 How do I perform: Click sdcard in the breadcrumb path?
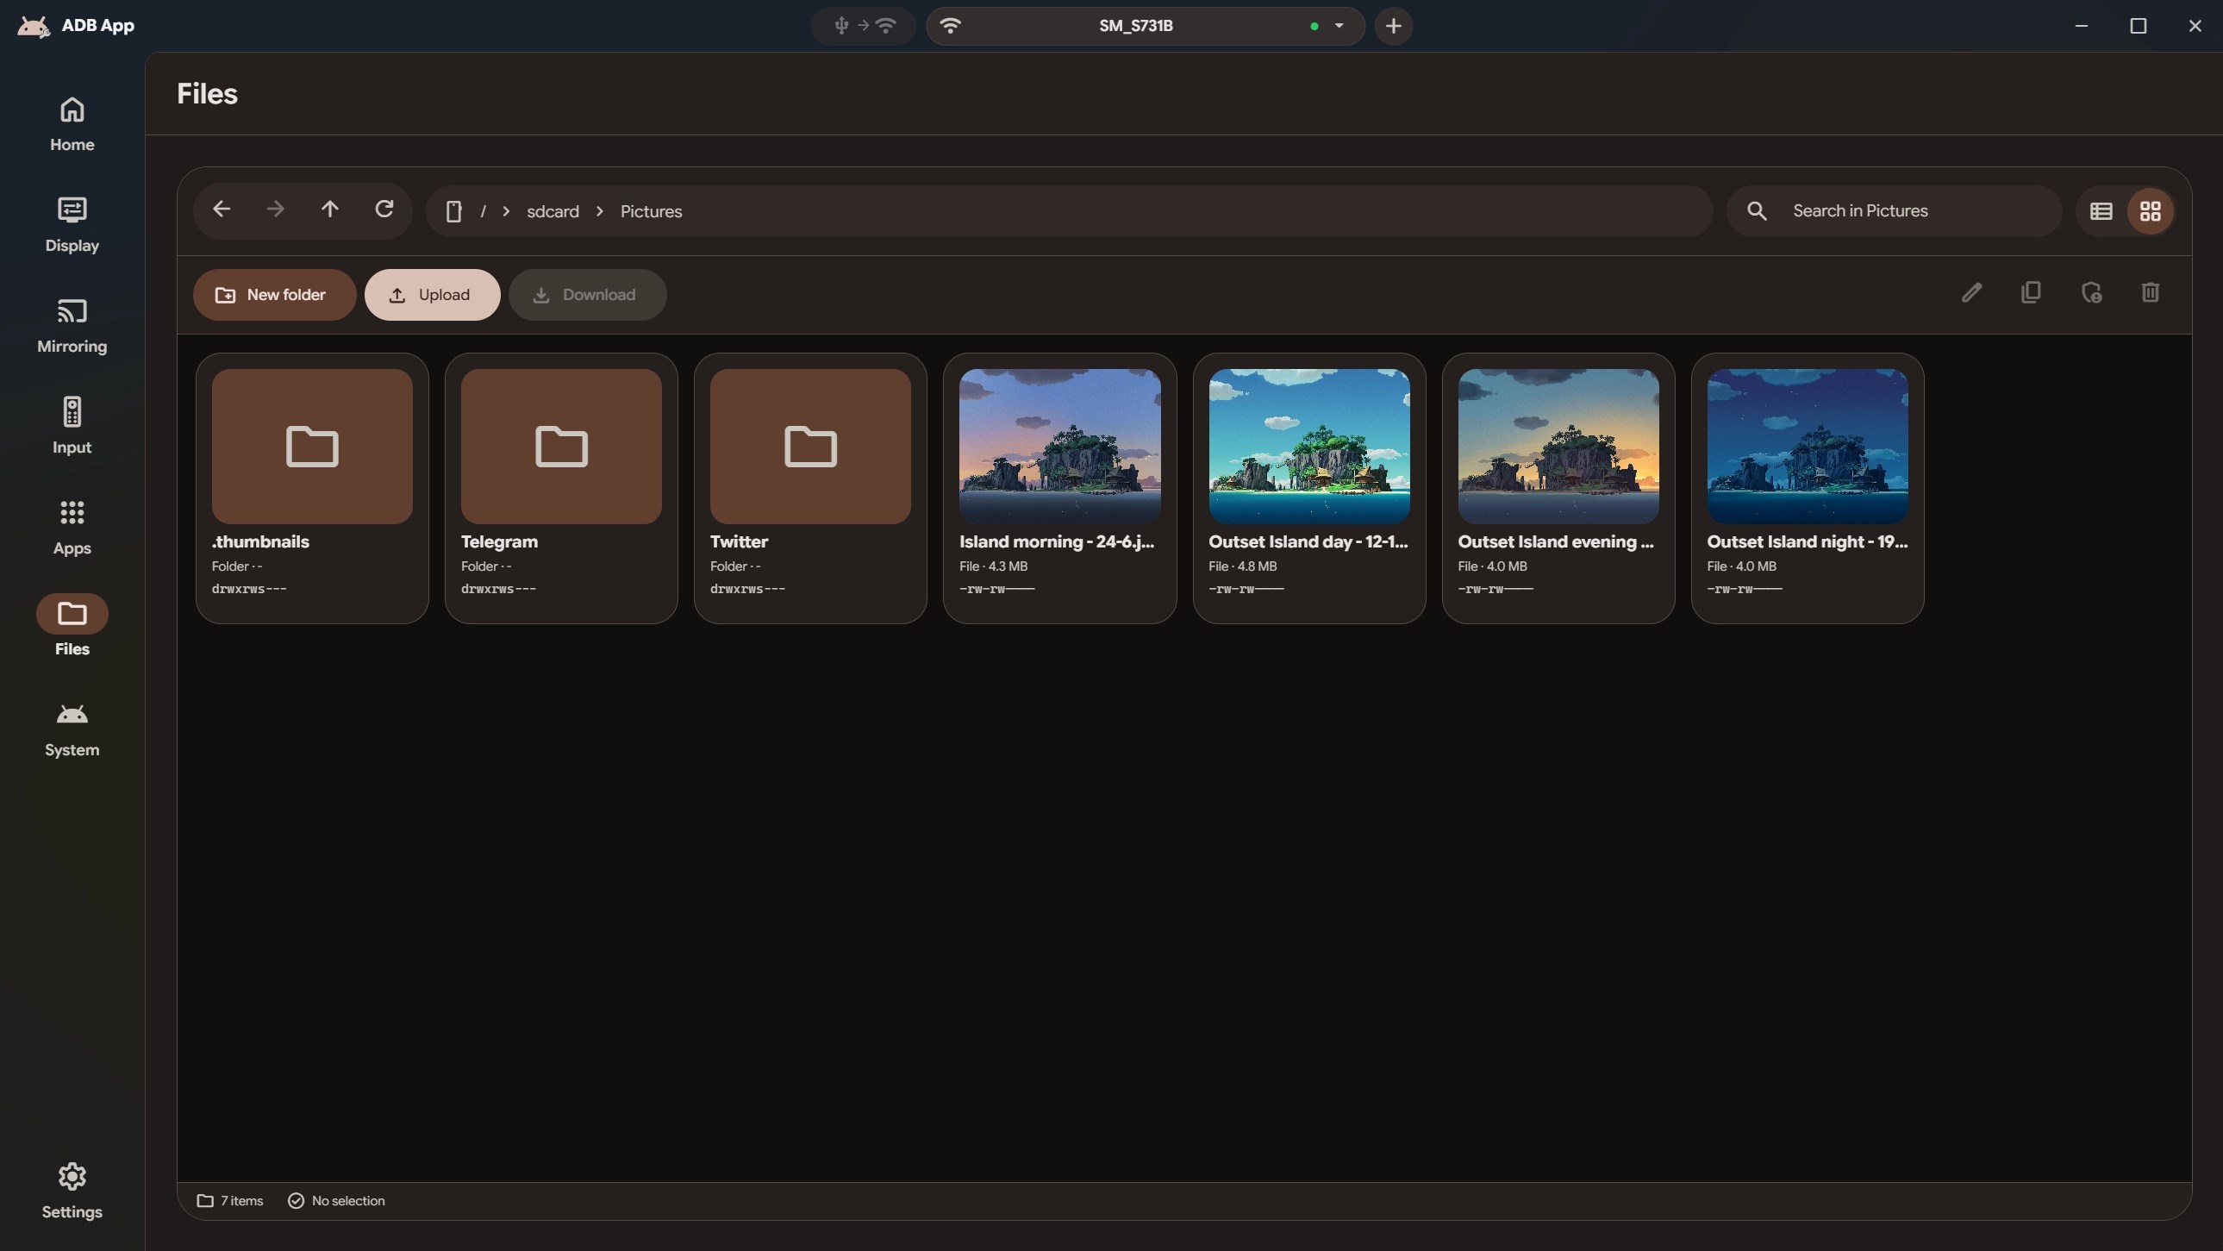(553, 211)
